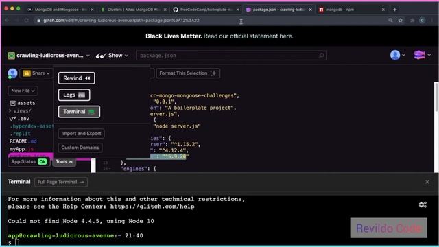The image size is (439, 247).
Task: Go back in browser history
Action: (7, 21)
